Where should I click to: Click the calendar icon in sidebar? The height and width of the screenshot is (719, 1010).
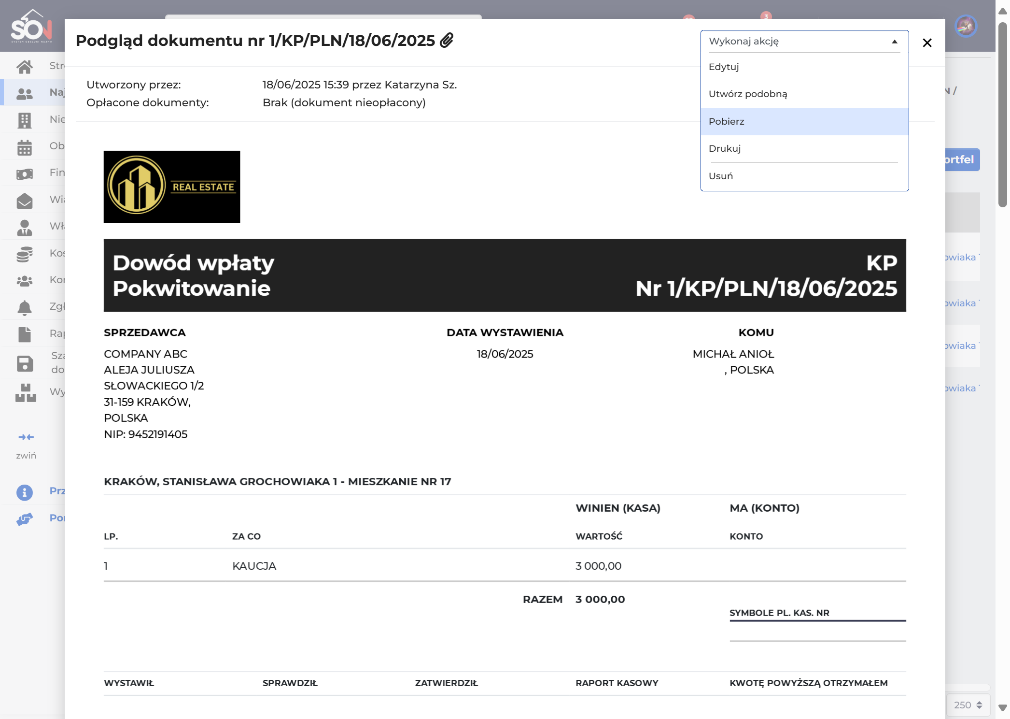(25, 147)
